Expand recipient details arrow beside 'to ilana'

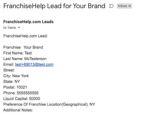(x=19, y=28)
